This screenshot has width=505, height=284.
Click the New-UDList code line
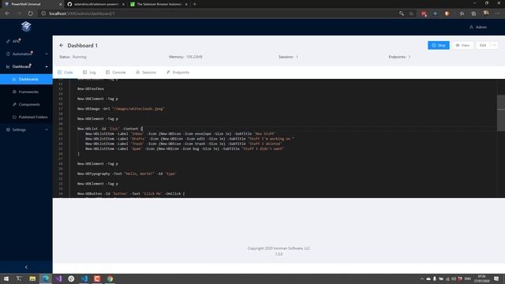[x=110, y=129]
